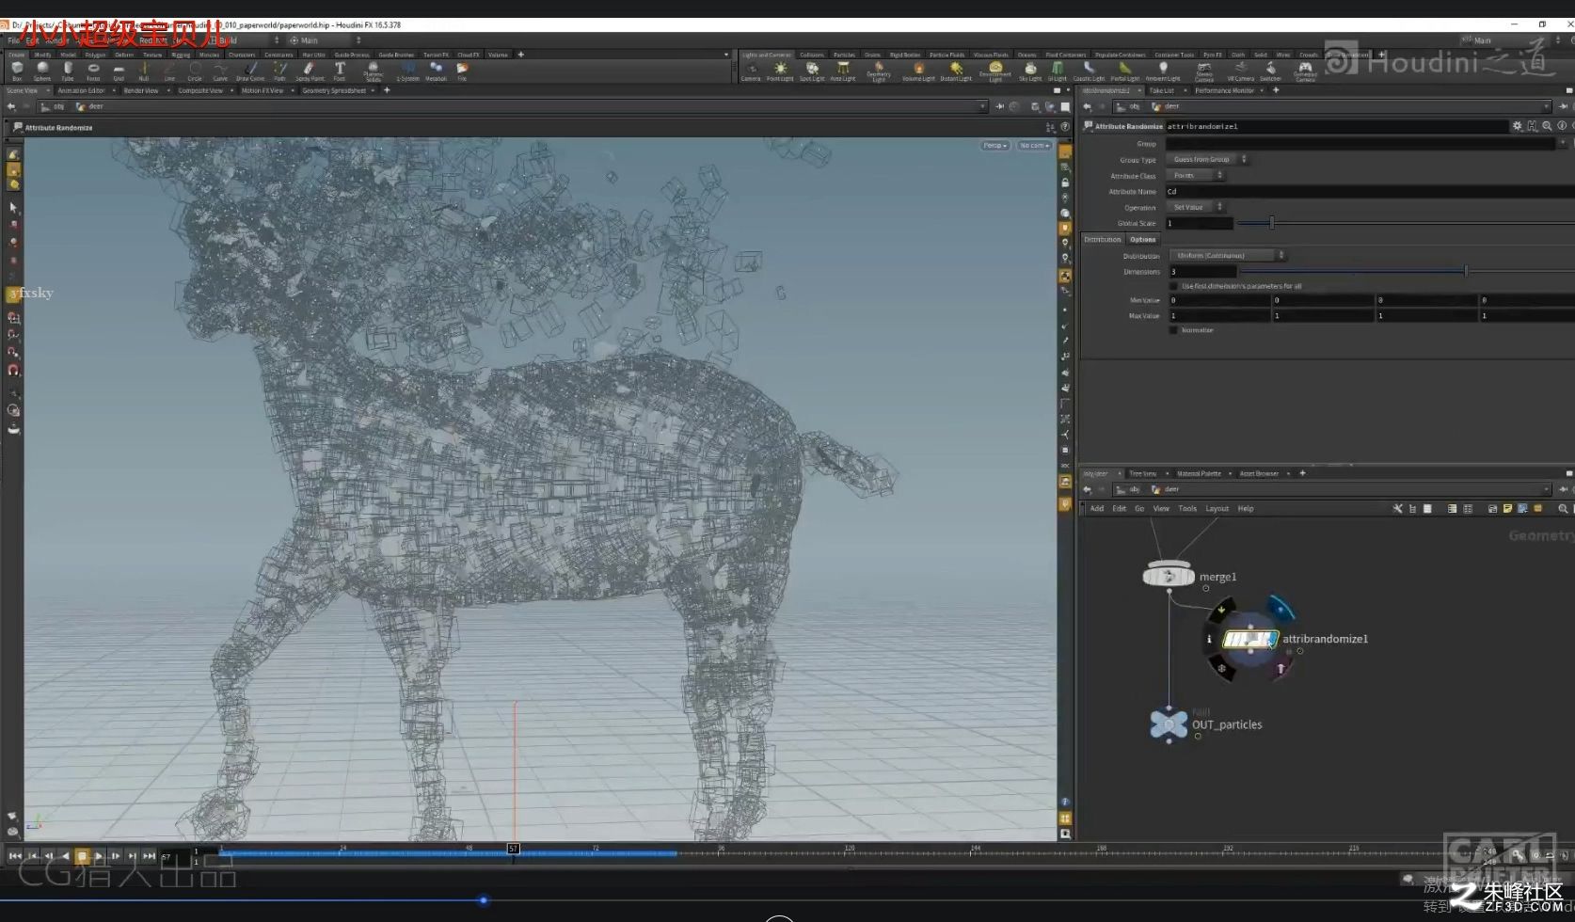The image size is (1575, 922).
Task: Click the Global Scale value field
Action: 1199,223
